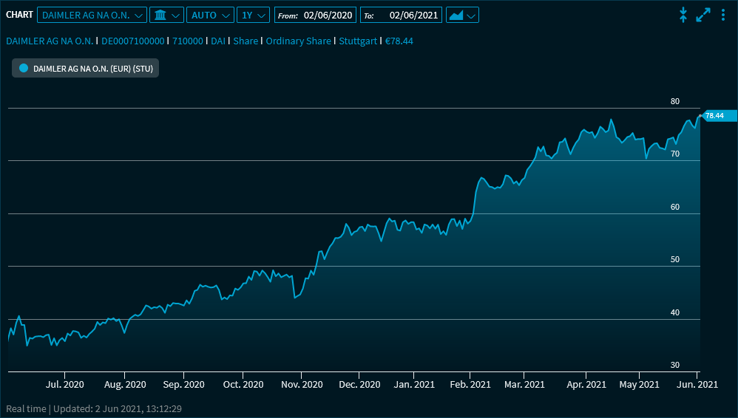
Task: Open the area chart type selector
Action: 462,15
